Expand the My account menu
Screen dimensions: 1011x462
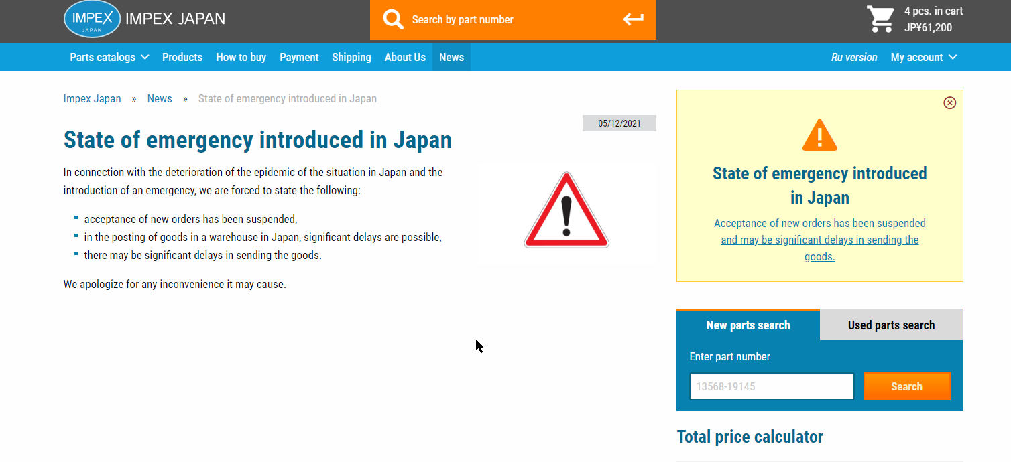(x=924, y=57)
